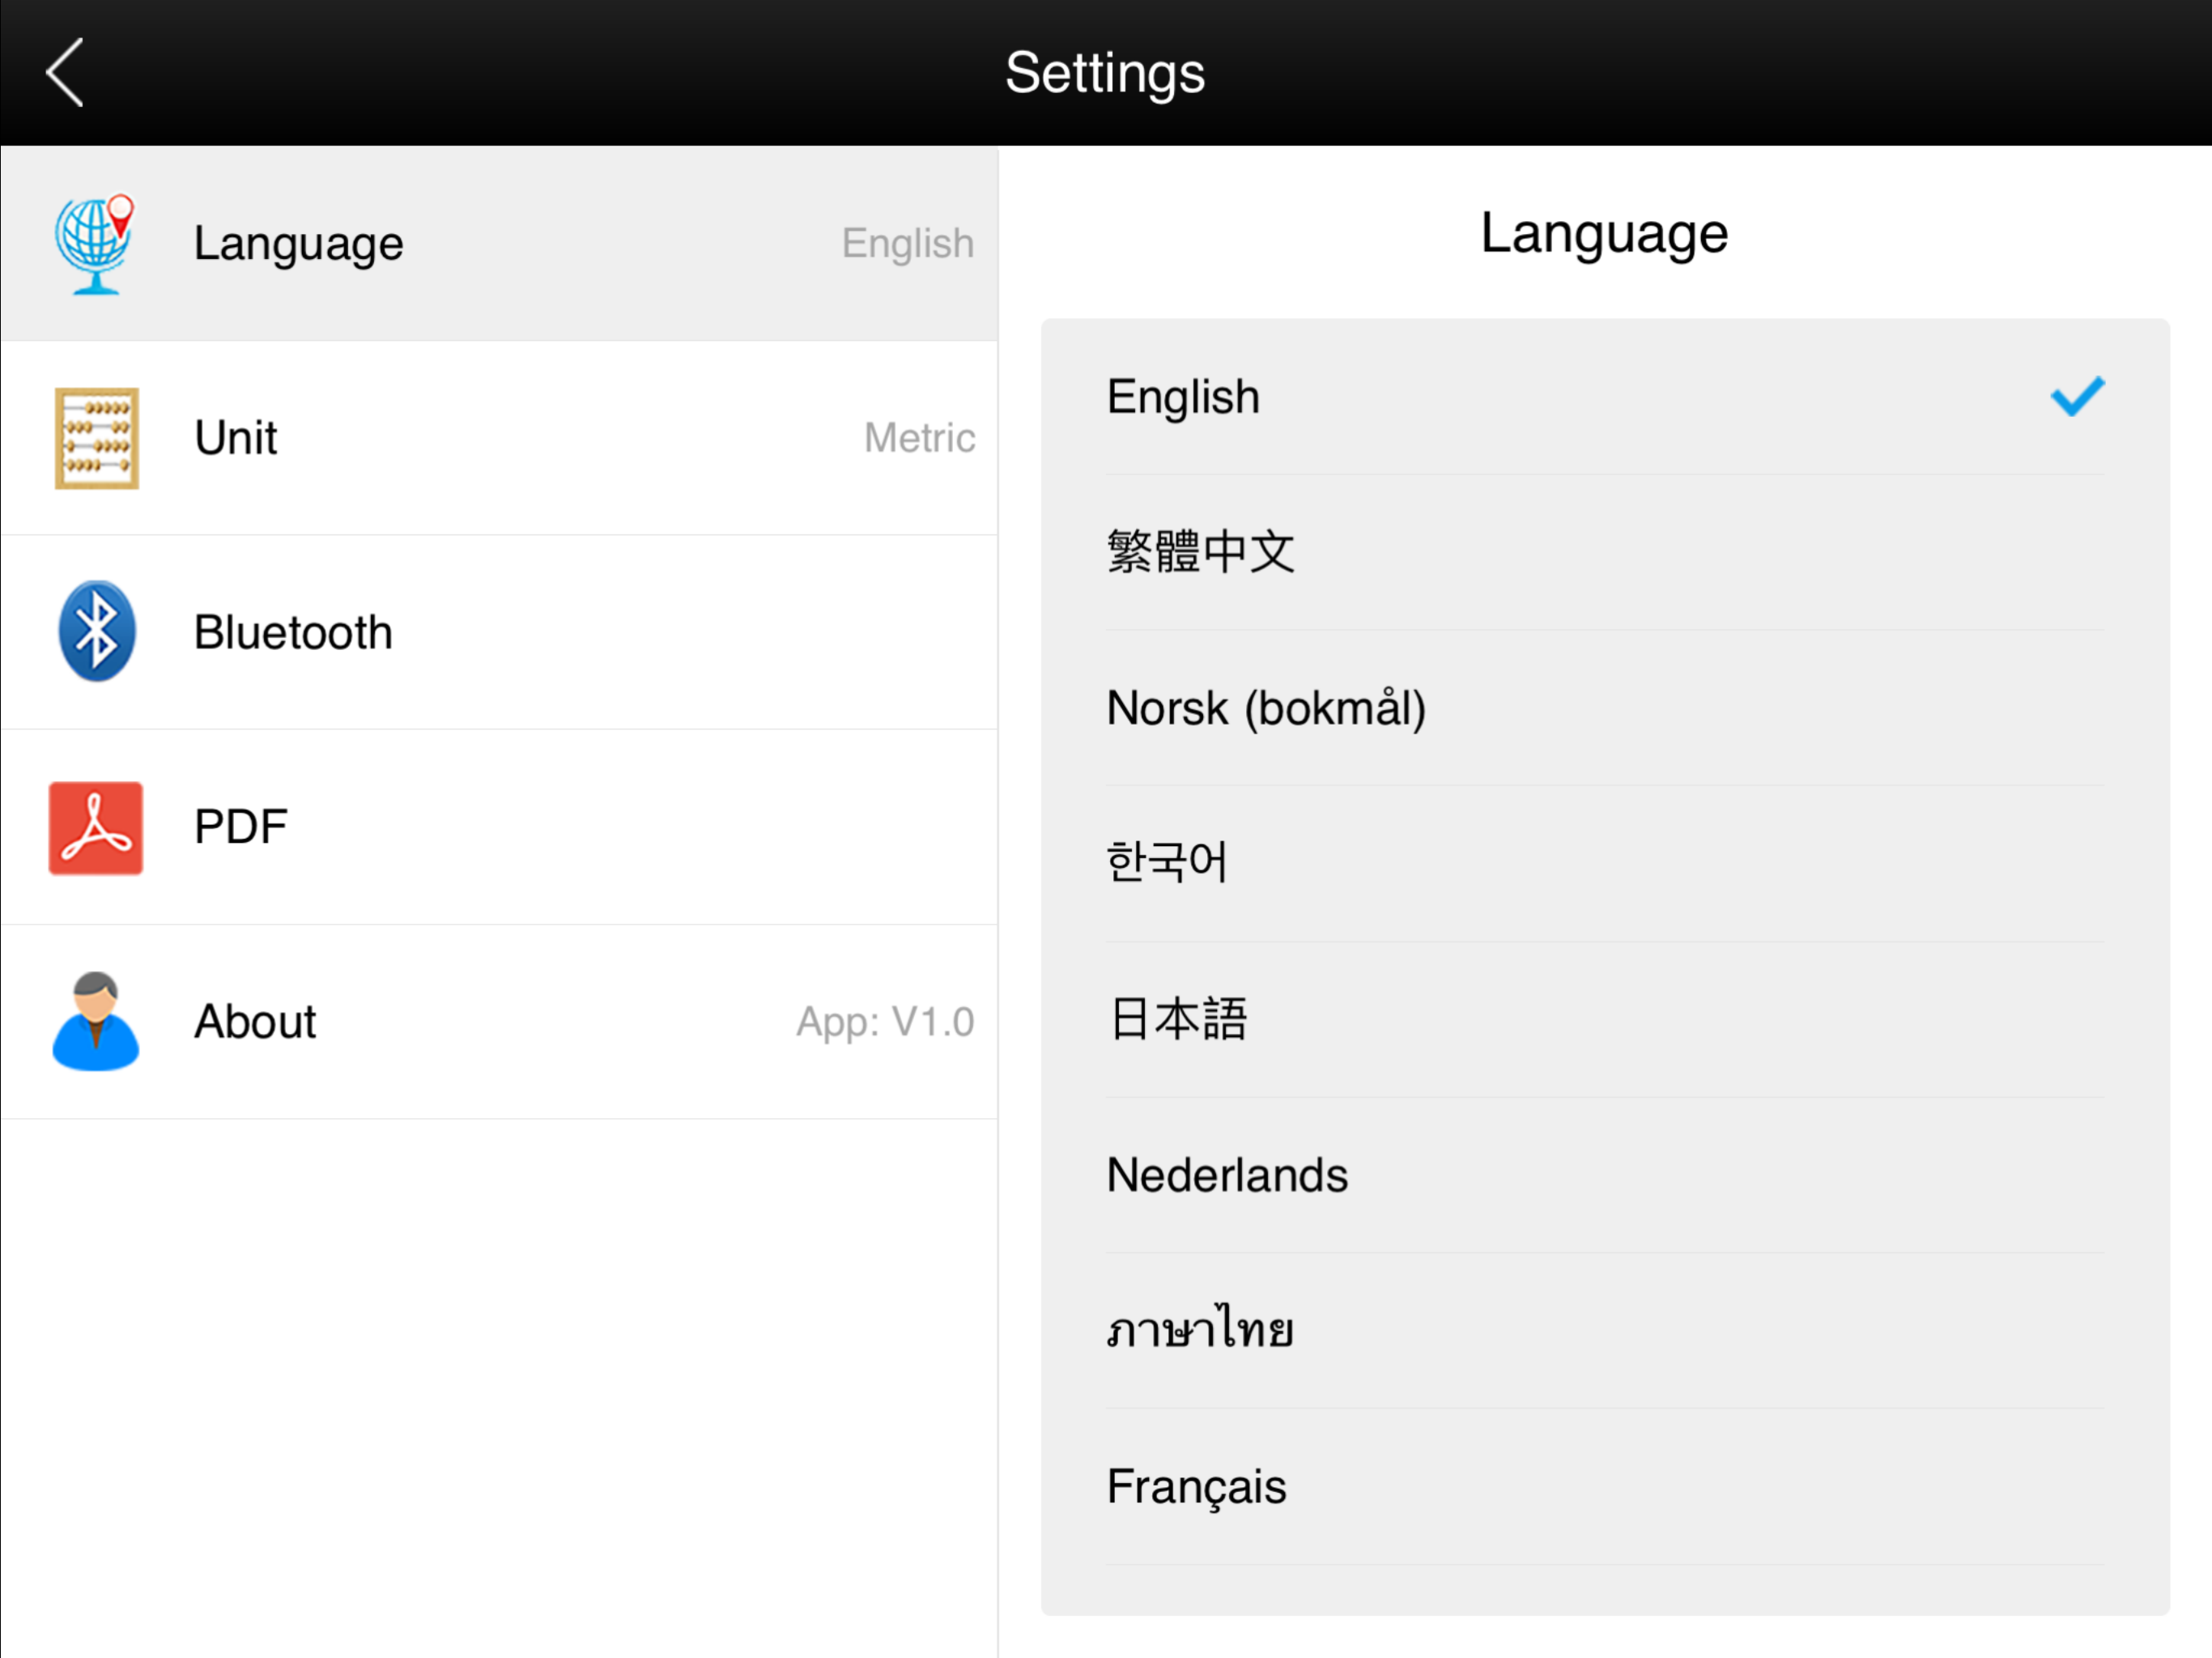
Task: Select English in the language list
Action: click(x=1605, y=397)
